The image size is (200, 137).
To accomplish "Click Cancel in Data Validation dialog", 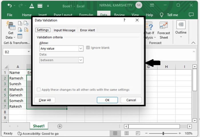I will click(131, 100).
